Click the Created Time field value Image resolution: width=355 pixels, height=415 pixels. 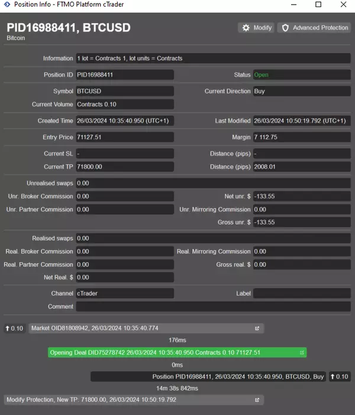click(125, 121)
